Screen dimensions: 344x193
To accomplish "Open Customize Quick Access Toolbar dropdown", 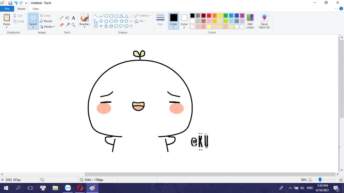I will click(x=26, y=3).
